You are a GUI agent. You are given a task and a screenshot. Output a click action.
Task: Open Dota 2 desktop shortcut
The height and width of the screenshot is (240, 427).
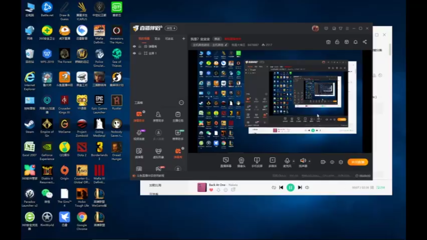click(82, 149)
